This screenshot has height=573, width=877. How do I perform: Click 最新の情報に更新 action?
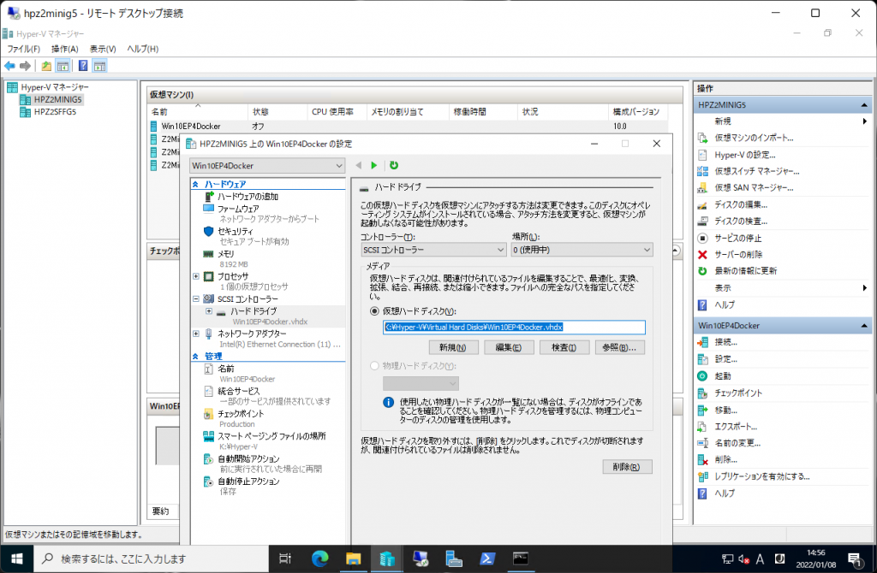745,271
